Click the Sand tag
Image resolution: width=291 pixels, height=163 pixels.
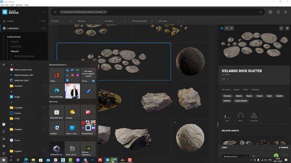[269, 96]
